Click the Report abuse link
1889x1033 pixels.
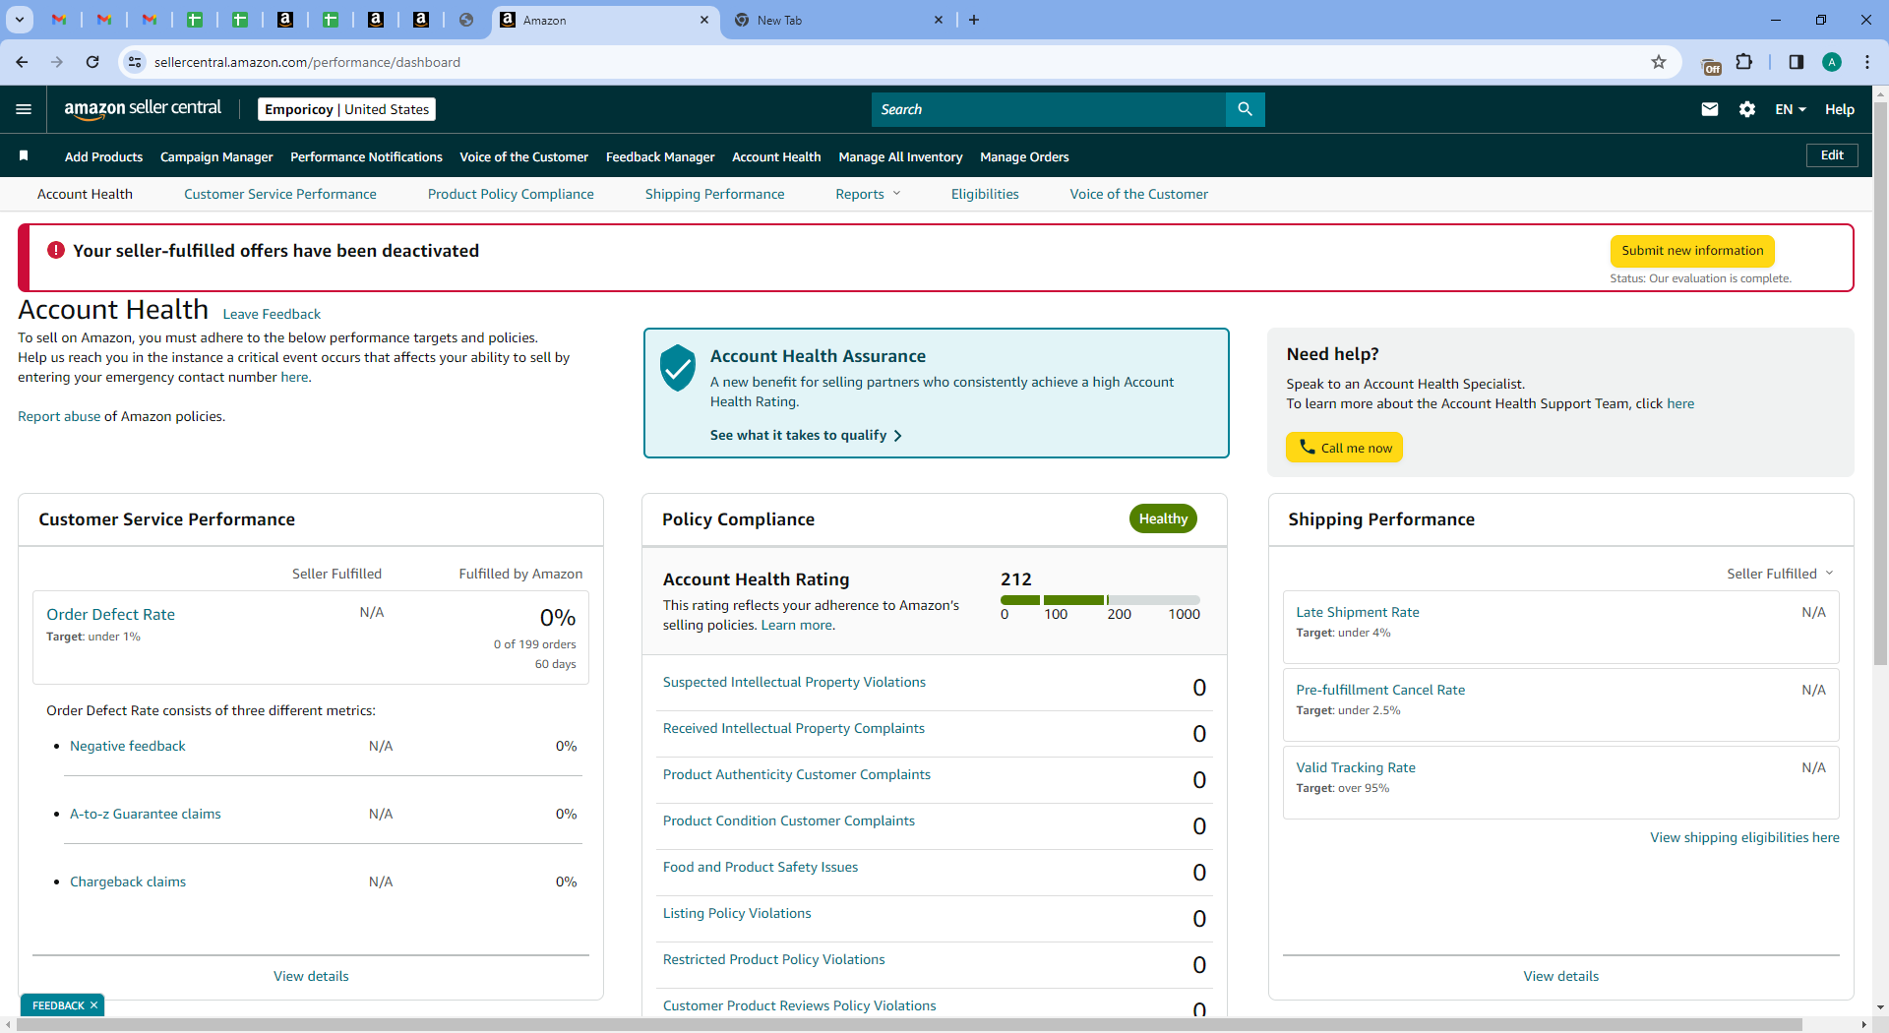click(59, 416)
